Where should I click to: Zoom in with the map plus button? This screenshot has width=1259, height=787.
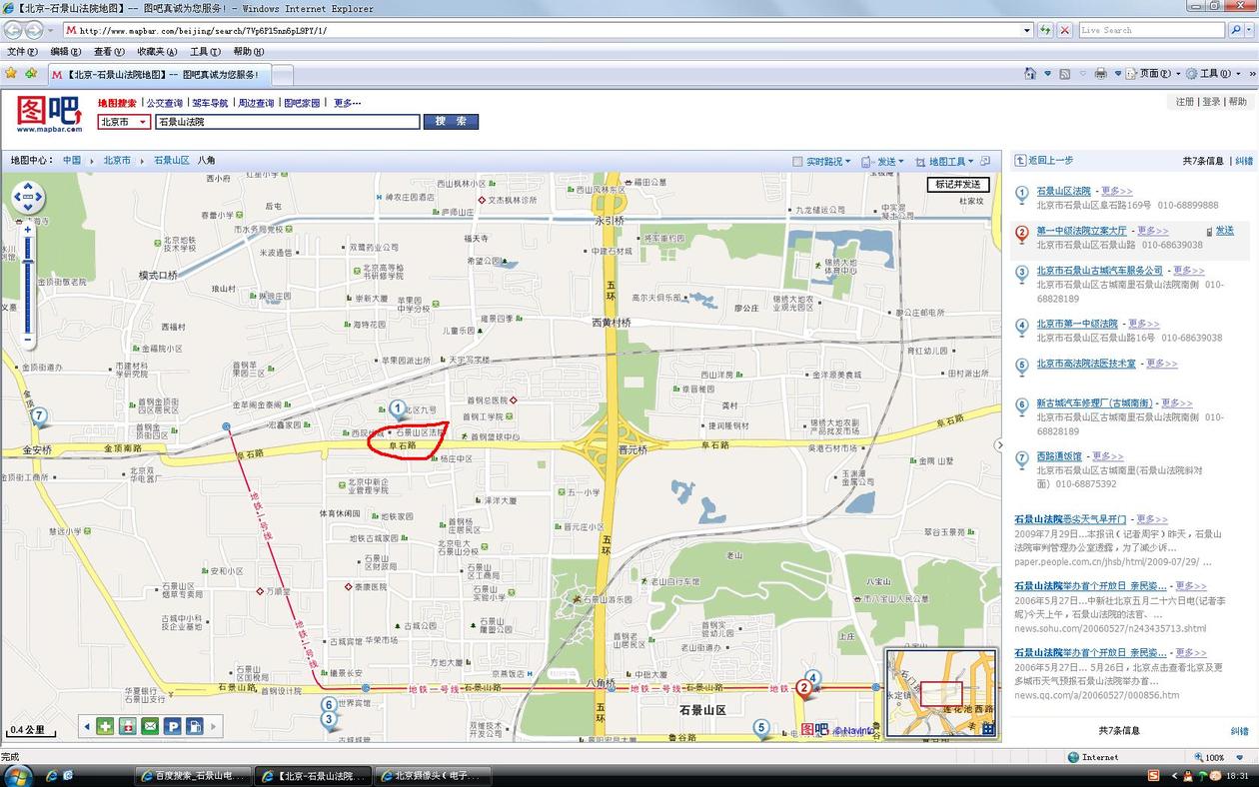click(28, 230)
